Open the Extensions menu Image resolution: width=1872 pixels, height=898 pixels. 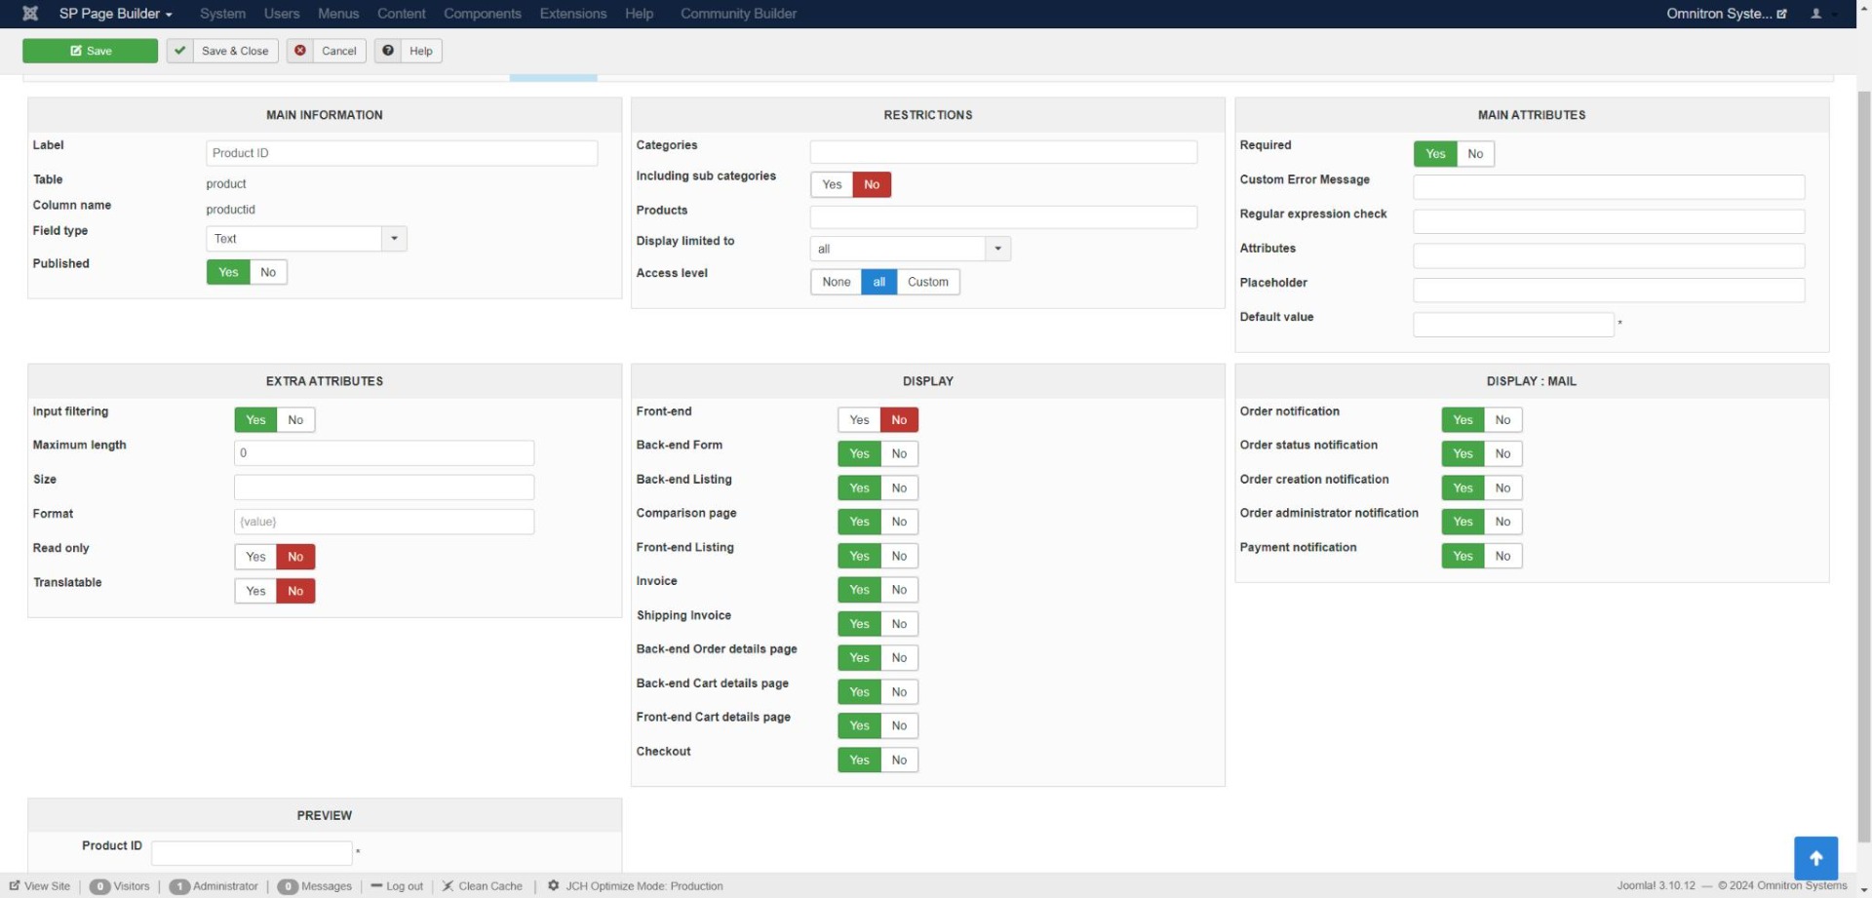point(572,14)
